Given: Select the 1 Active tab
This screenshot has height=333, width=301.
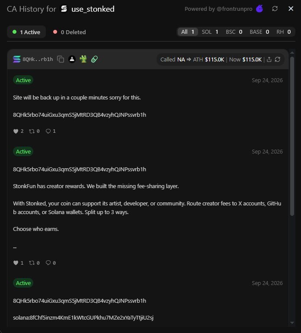Looking at the screenshot, I should point(26,32).
